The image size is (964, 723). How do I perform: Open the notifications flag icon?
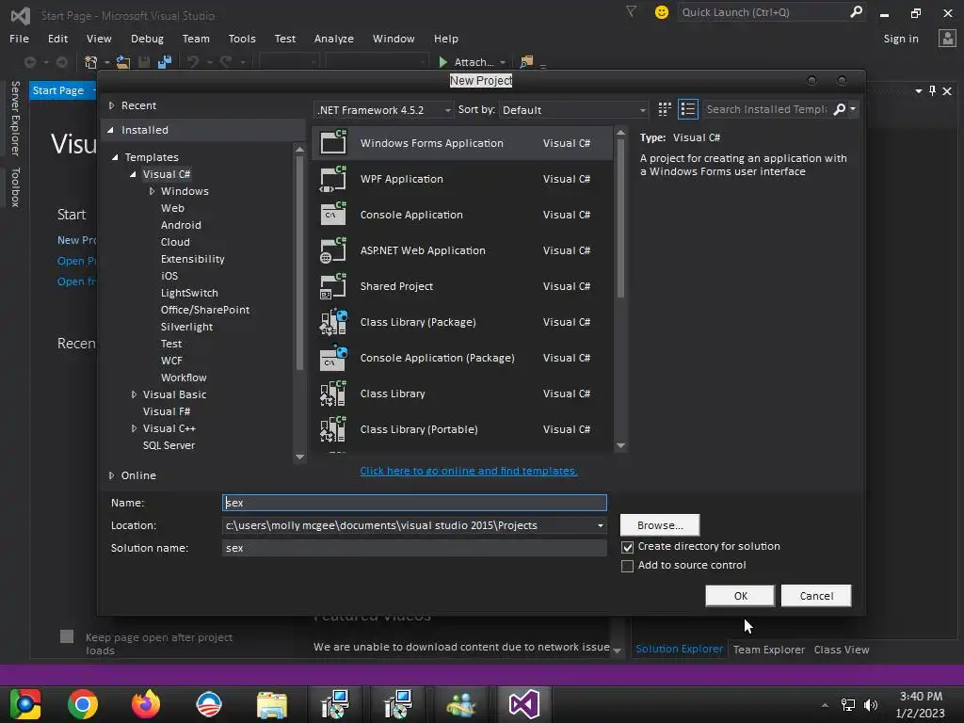click(x=632, y=11)
